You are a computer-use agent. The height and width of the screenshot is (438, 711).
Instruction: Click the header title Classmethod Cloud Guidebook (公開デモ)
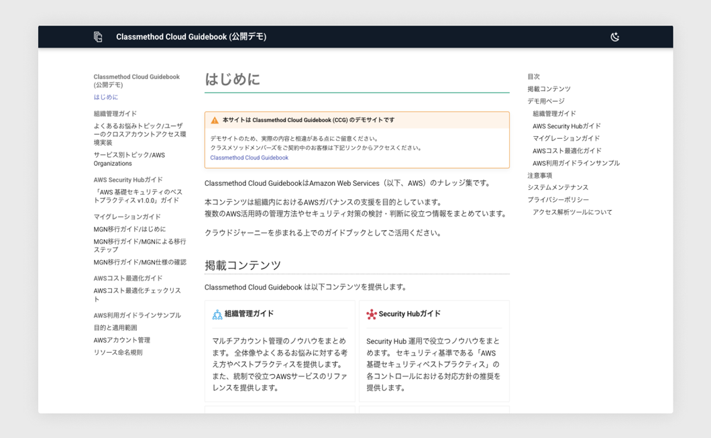click(191, 37)
